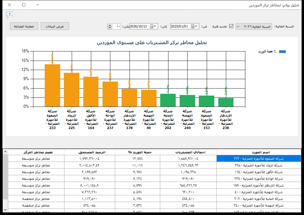304x215 pixels.
Task: Maximize the analysis window
Action: [x=24, y=5]
